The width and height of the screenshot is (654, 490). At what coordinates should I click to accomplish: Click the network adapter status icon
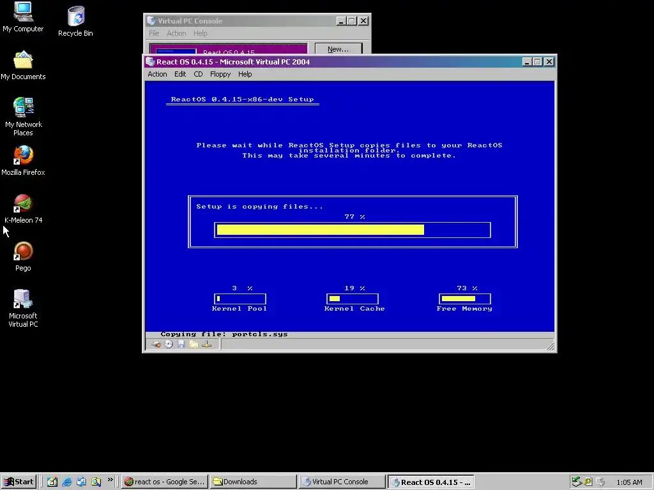(206, 344)
